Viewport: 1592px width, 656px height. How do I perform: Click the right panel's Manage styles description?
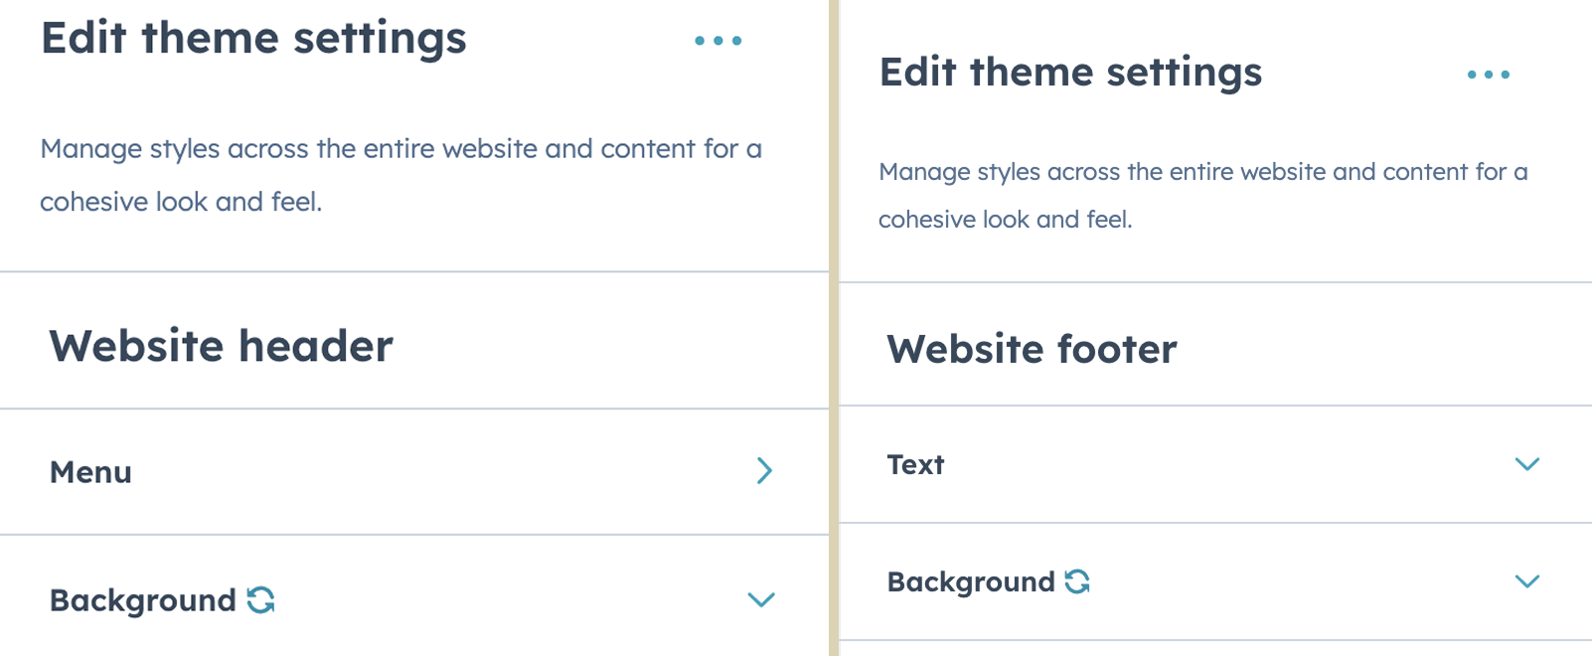pos(1203,195)
